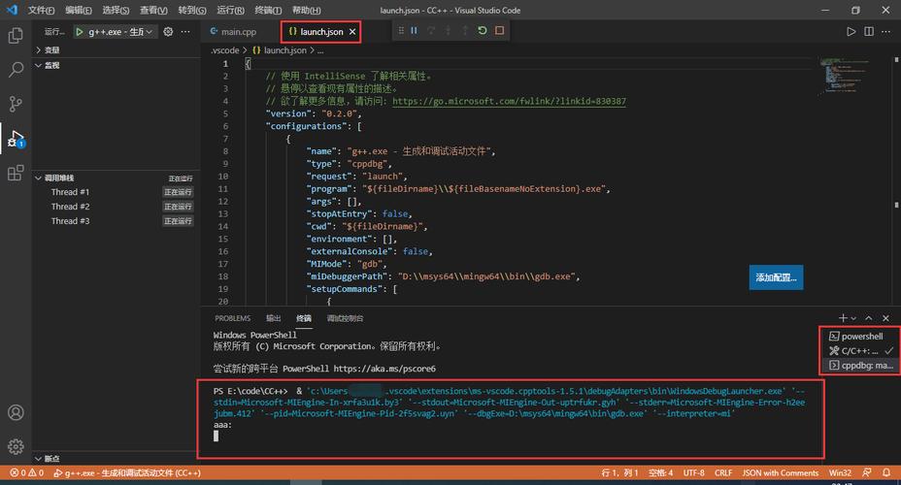Create a new terminal with plus icon
This screenshot has height=485, width=901.
pyautogui.click(x=843, y=318)
